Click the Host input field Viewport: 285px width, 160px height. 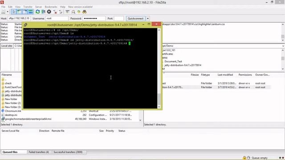(x=19, y=19)
